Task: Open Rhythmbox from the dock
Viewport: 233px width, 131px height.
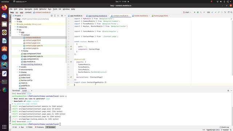Action: 4,32
